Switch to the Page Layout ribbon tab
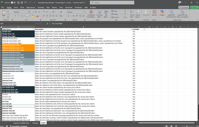Screen dimensions: 199x127 31,7
